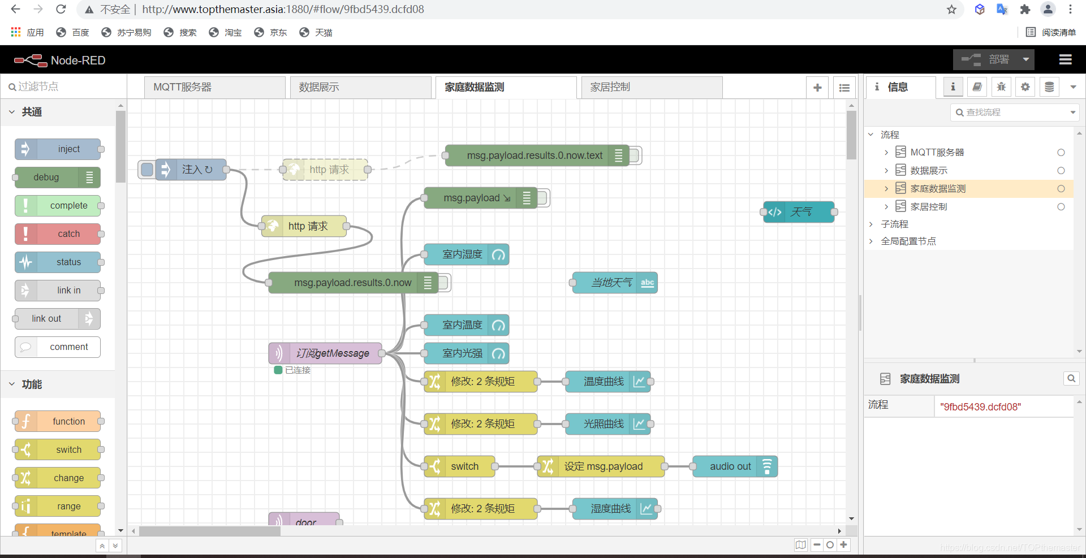Expand the 子流程 tree section
1086x558 pixels.
[x=871, y=224]
